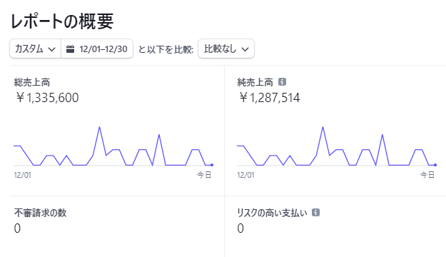
Task: Click the 純売上高 line chart
Action: coord(337,146)
